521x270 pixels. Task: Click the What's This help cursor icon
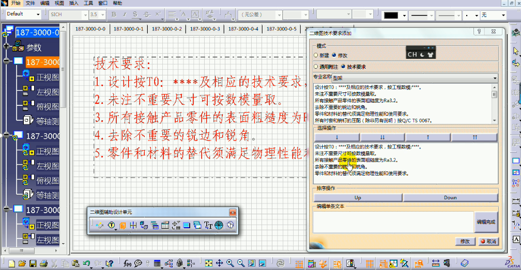[109, 264]
